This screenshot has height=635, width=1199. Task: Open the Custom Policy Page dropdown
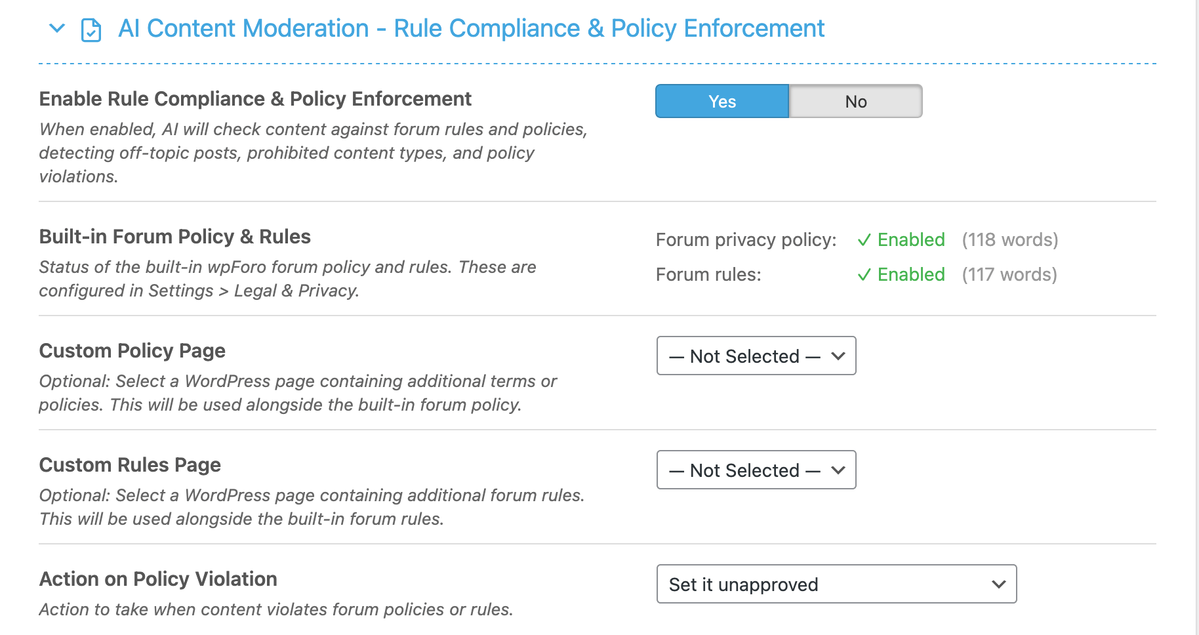tap(756, 356)
